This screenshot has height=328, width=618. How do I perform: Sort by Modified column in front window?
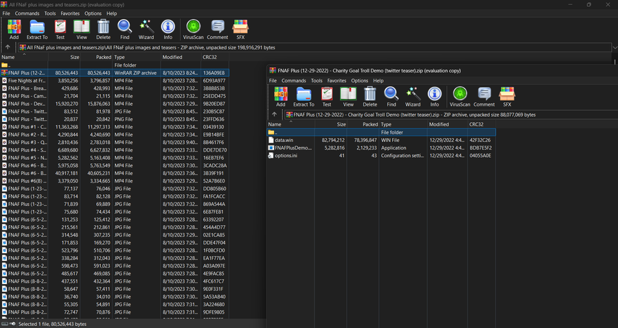point(447,124)
